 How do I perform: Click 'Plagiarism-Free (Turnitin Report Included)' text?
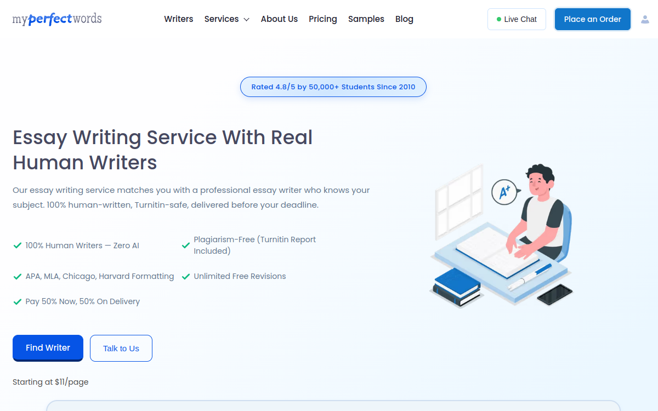point(255,246)
